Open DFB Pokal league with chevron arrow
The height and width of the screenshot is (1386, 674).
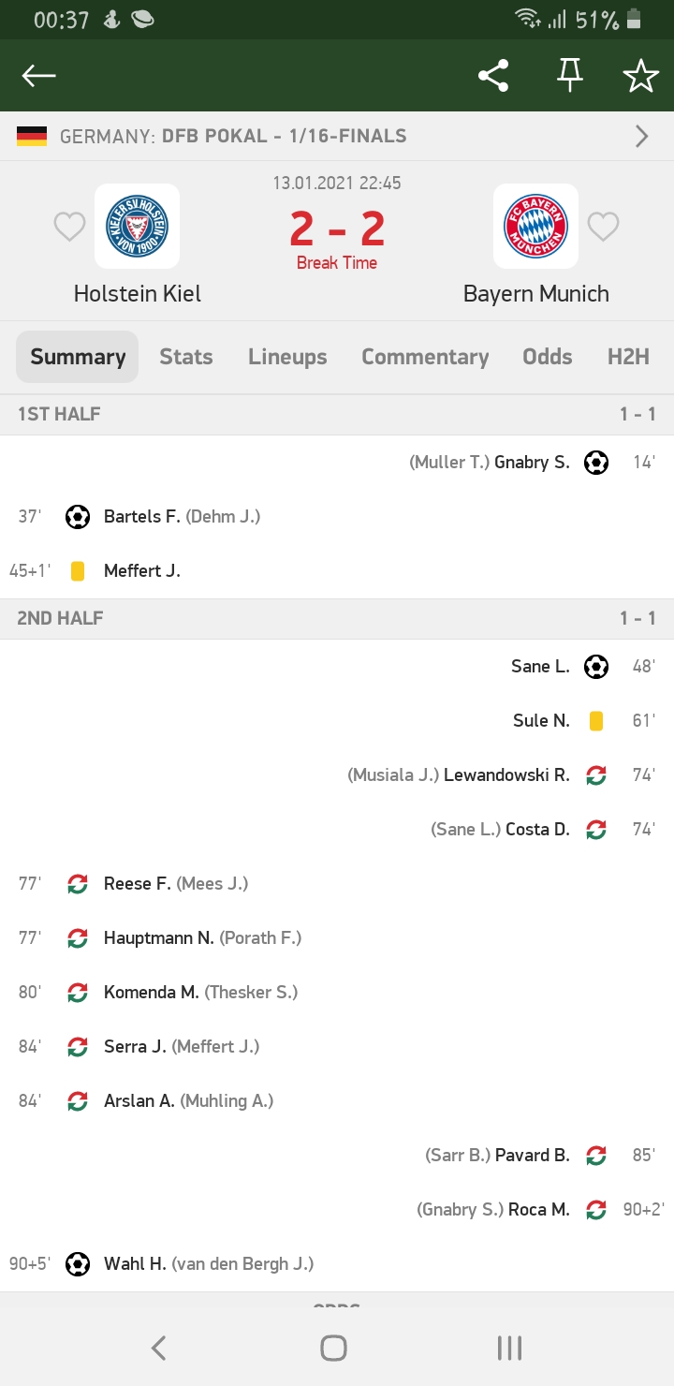[642, 137]
